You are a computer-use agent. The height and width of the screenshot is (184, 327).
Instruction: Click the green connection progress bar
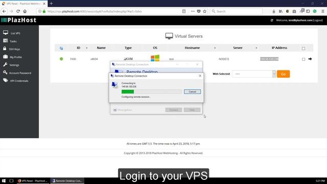[128, 91]
